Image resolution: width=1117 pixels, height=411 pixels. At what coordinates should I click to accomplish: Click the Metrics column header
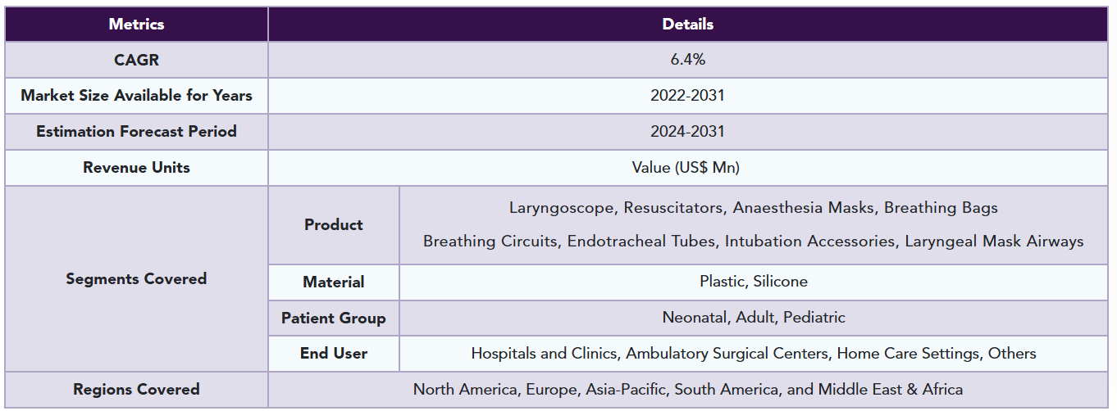click(136, 24)
